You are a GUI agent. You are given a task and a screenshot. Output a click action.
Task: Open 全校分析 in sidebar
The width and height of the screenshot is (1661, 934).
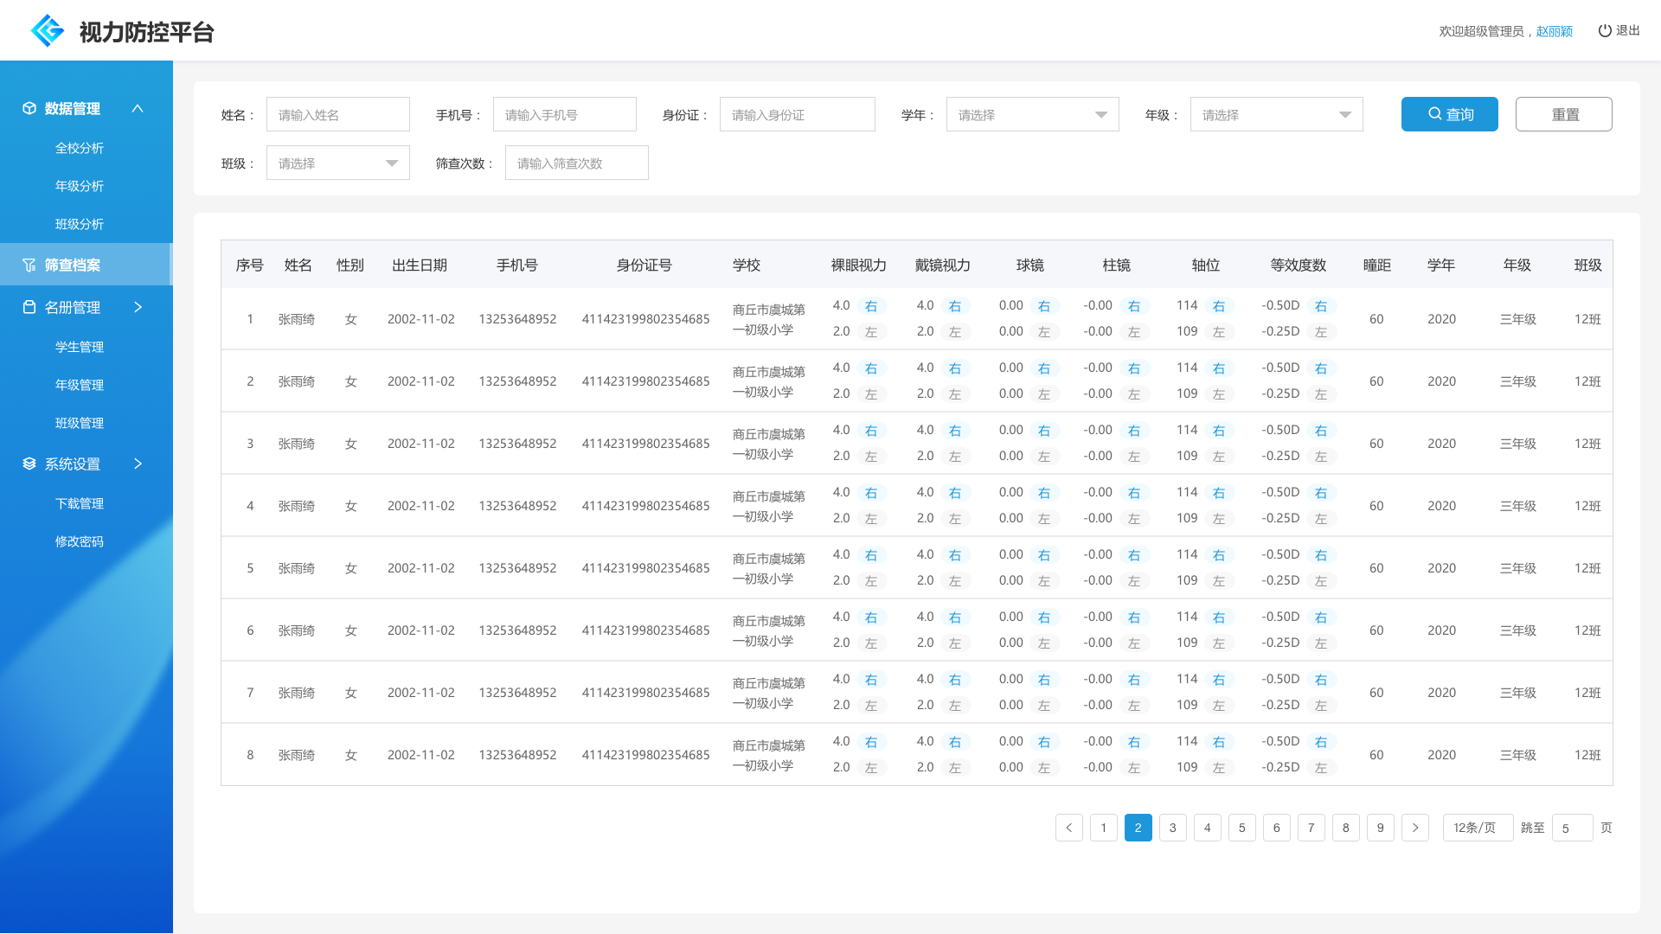pos(80,148)
